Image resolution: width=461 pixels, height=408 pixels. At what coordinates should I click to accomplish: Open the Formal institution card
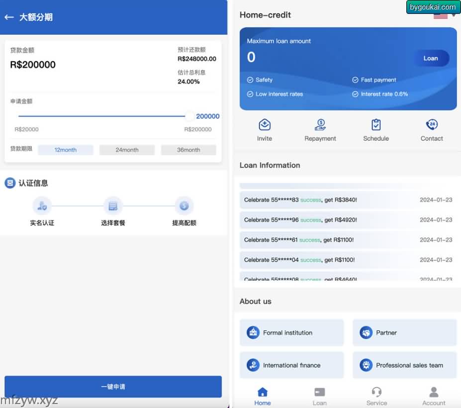(x=291, y=333)
